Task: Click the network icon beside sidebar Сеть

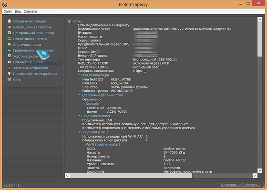Action: (10, 80)
